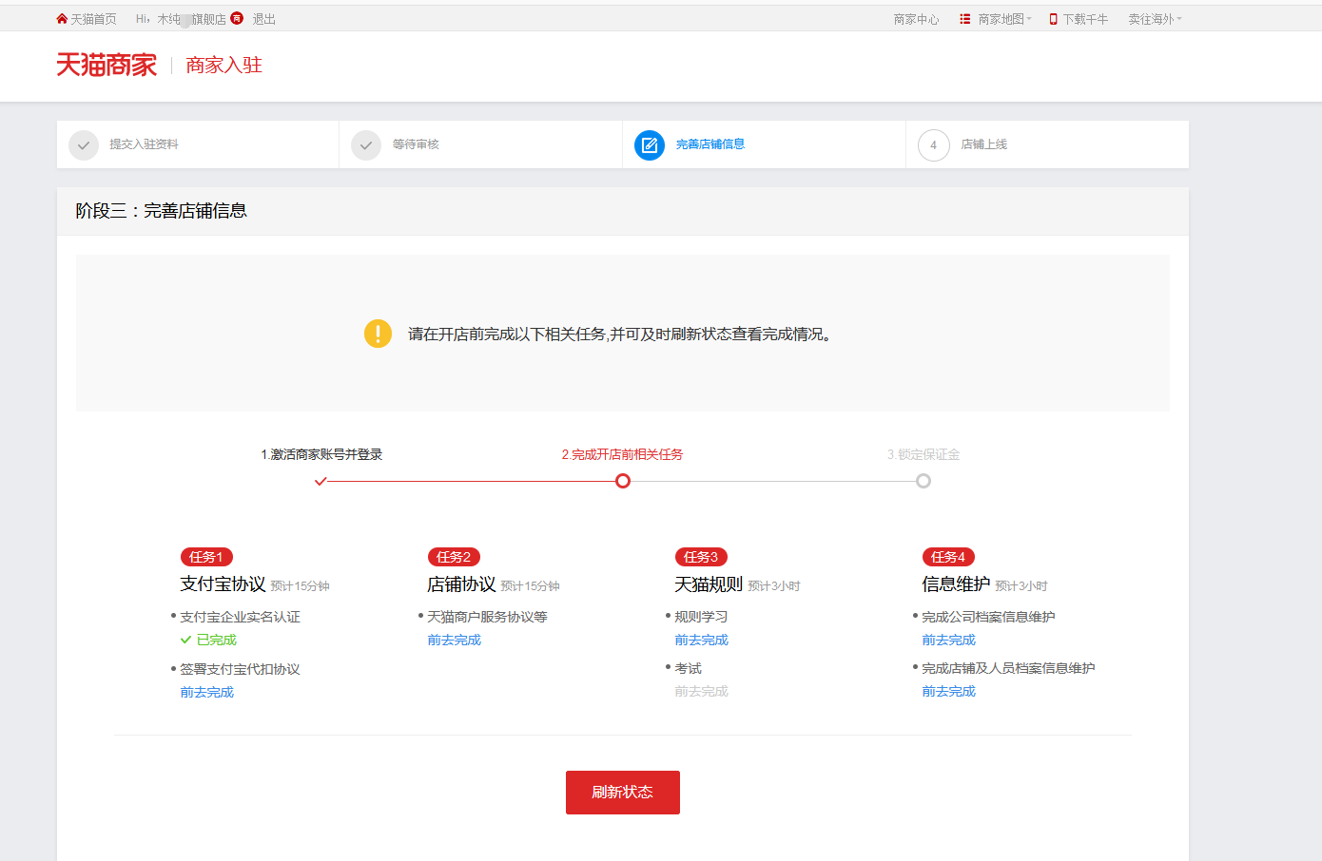Click 考试 item text
The width and height of the screenshot is (1322, 861).
(x=688, y=668)
